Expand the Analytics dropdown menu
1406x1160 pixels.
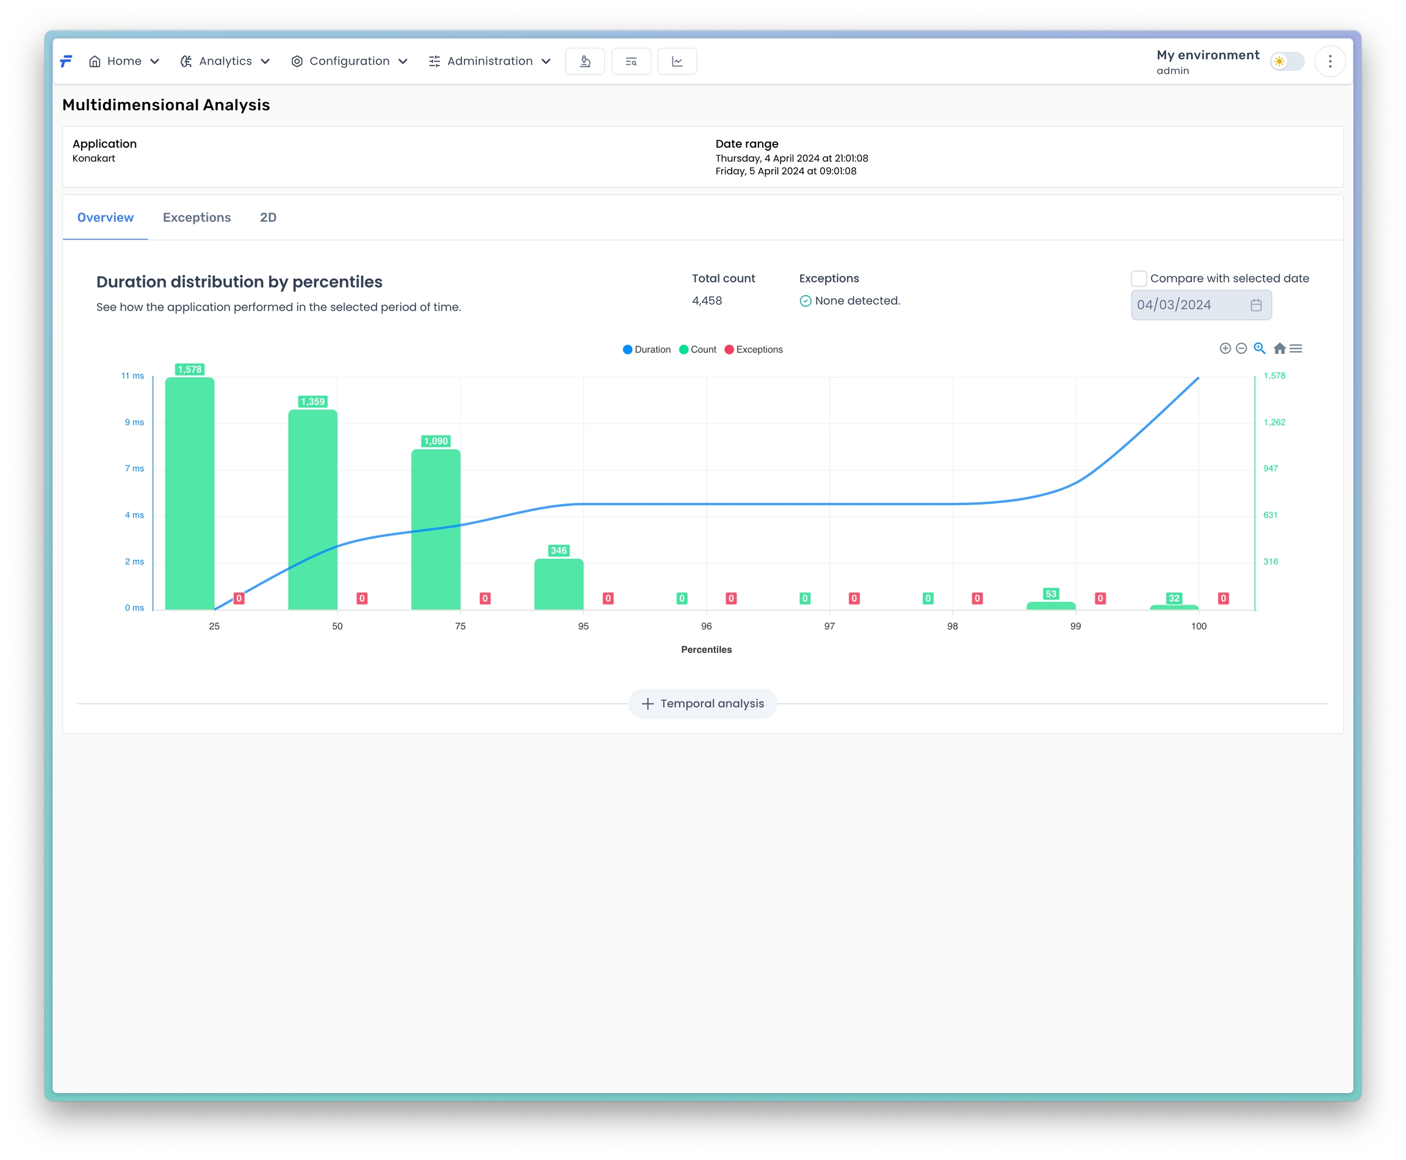225,62
